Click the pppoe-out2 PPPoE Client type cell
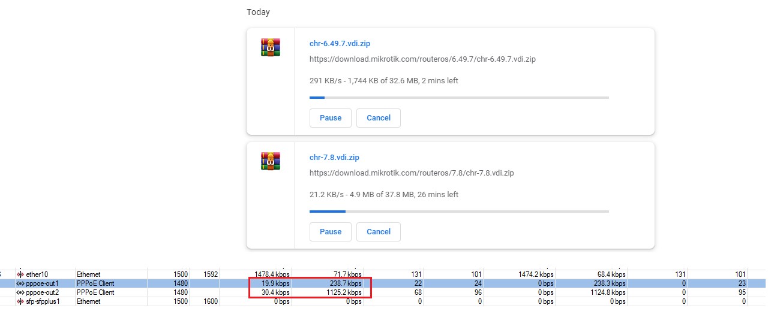 pos(95,292)
